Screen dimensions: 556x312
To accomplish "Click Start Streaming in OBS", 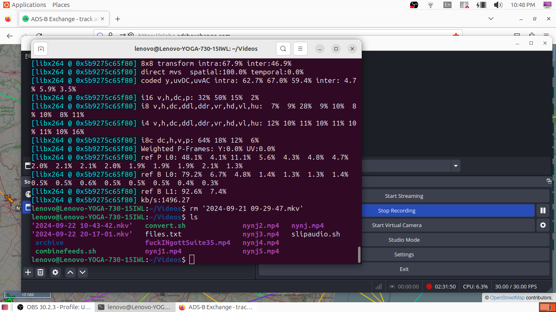I will pos(404,196).
